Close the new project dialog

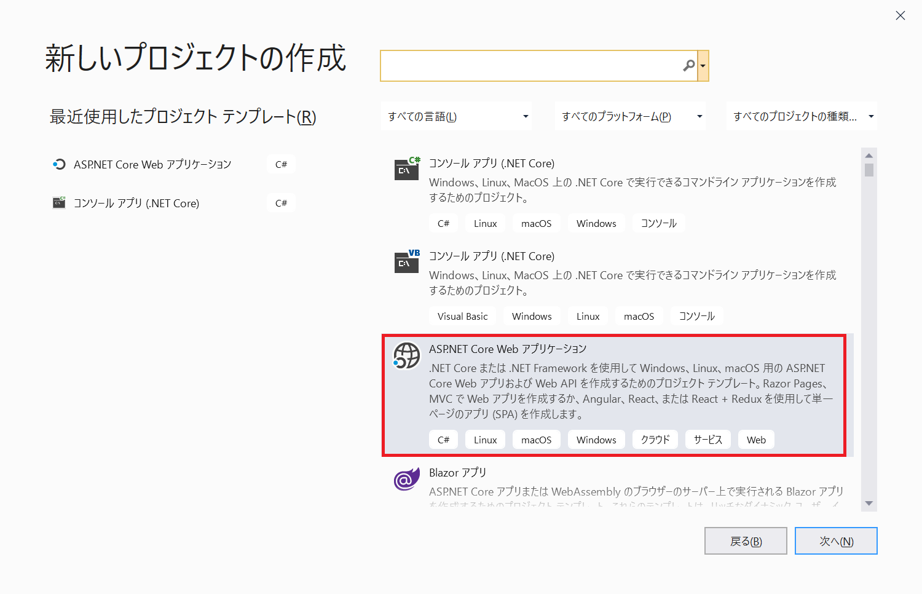900,16
